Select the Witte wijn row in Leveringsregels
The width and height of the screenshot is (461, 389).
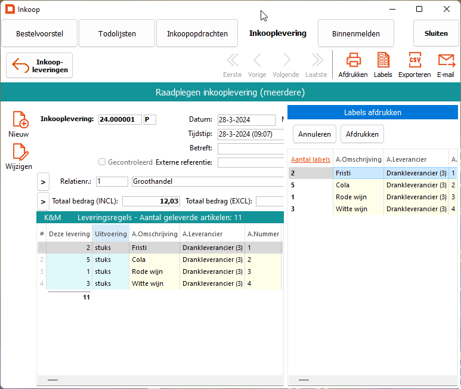(x=160, y=283)
